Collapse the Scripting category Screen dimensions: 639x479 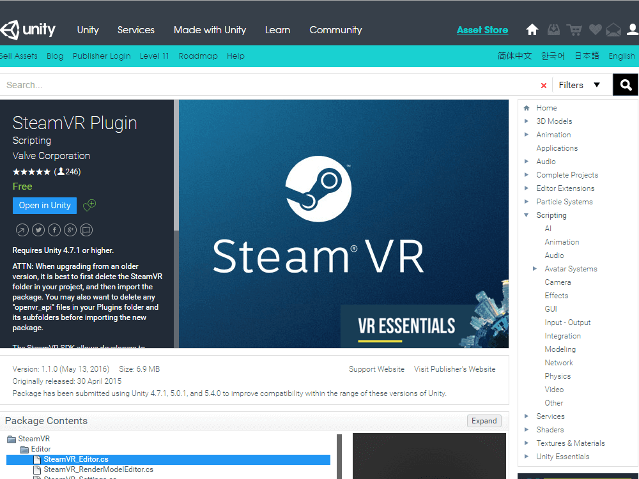coord(527,215)
